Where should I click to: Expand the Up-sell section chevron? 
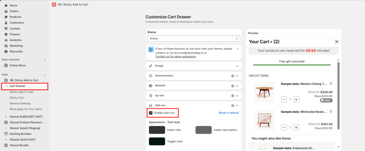[x=237, y=96]
